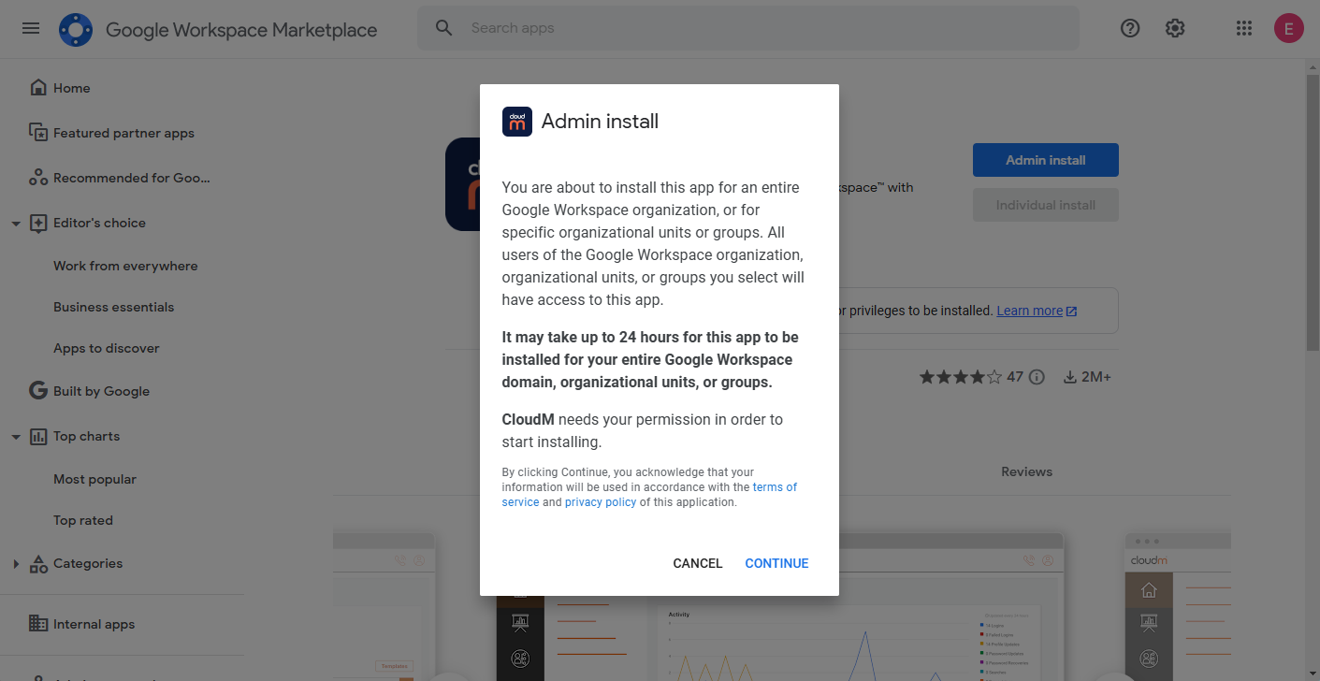Click the Google Workspace Marketplace logo
This screenshot has height=681, width=1320.
point(76,30)
